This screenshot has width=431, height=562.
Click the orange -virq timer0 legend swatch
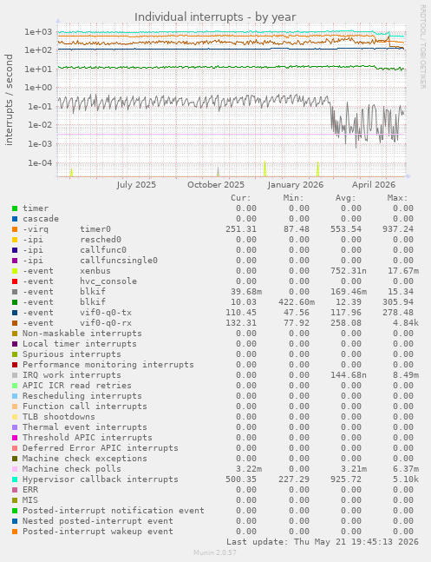pos(15,229)
